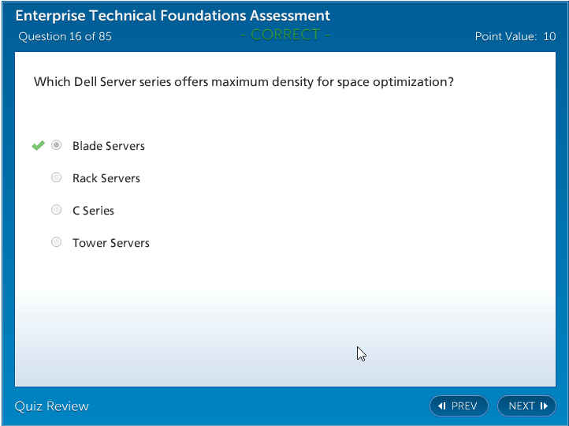Click the point value number 10
Viewport: 569px width, 426px height.
[549, 36]
